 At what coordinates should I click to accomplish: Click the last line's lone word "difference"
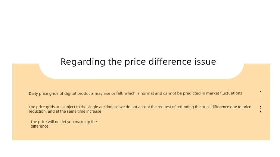(x=39, y=126)
